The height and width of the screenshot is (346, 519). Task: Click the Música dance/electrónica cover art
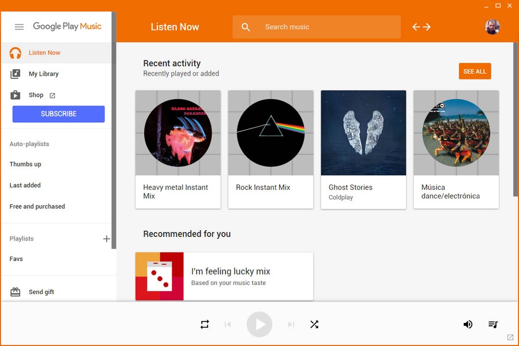(x=456, y=133)
